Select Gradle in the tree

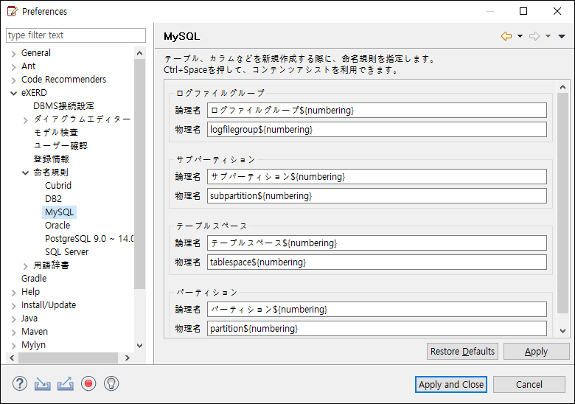34,278
